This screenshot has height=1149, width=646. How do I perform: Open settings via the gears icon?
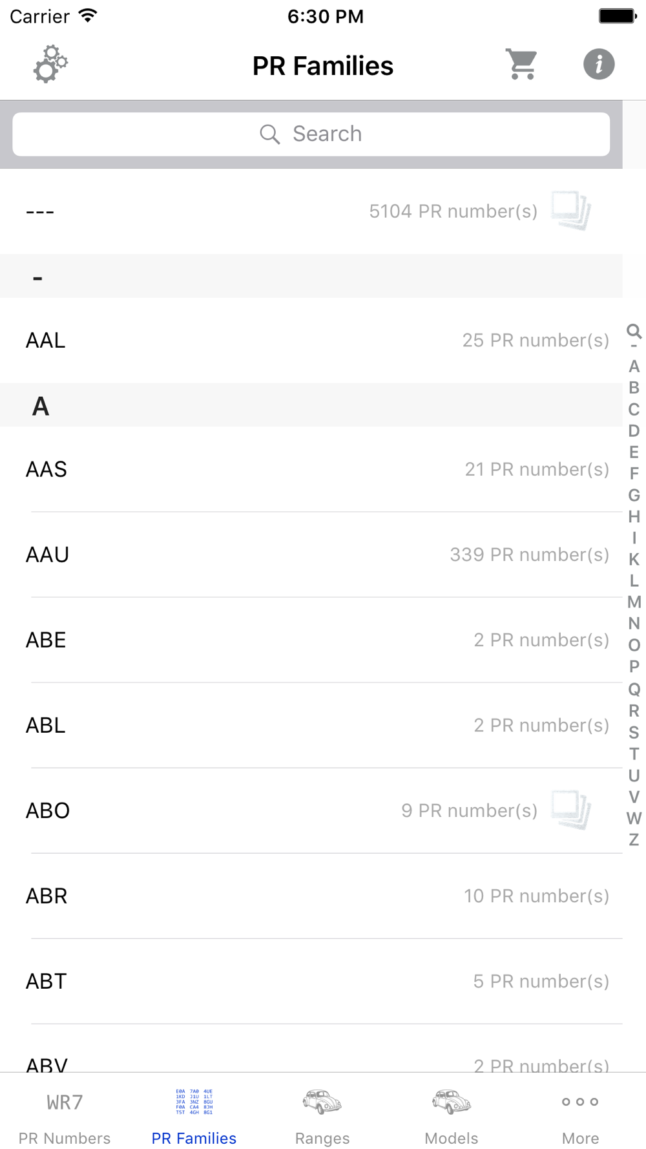pos(50,65)
